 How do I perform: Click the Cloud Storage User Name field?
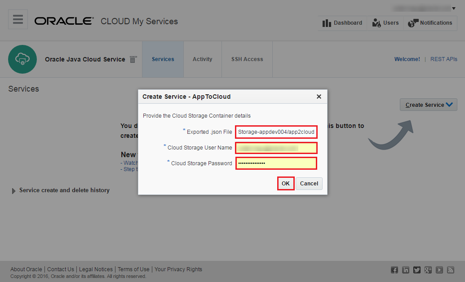click(276, 148)
